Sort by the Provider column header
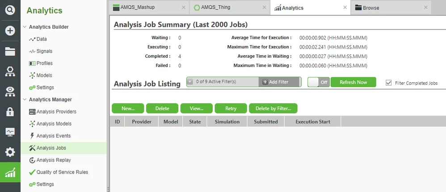Viewport: 446px width, 192px height. pos(142,121)
